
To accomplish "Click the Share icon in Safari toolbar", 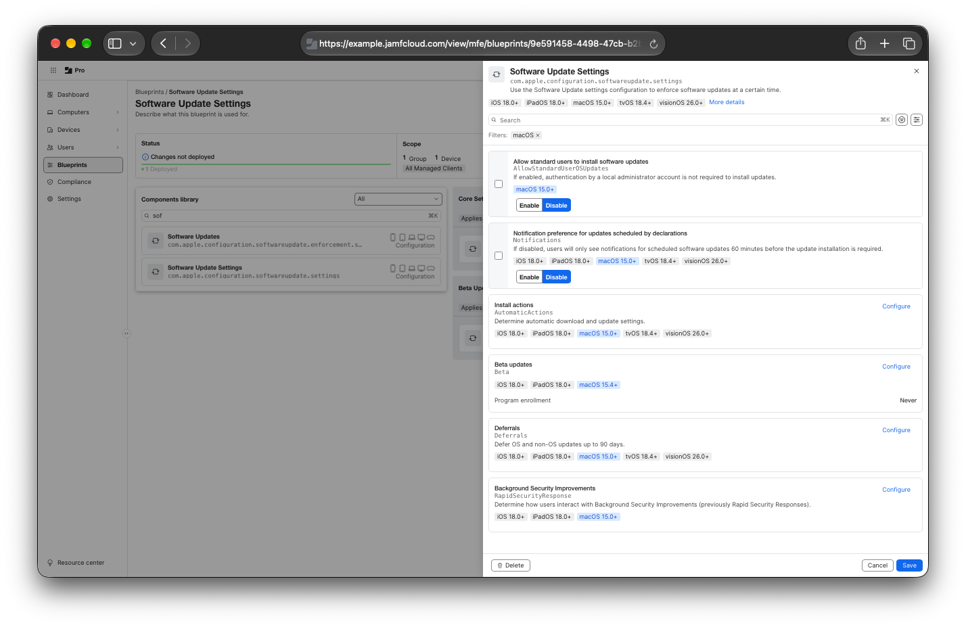I will click(860, 43).
